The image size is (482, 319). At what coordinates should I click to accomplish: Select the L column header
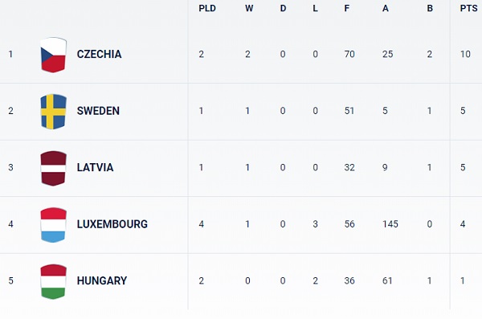pos(315,8)
